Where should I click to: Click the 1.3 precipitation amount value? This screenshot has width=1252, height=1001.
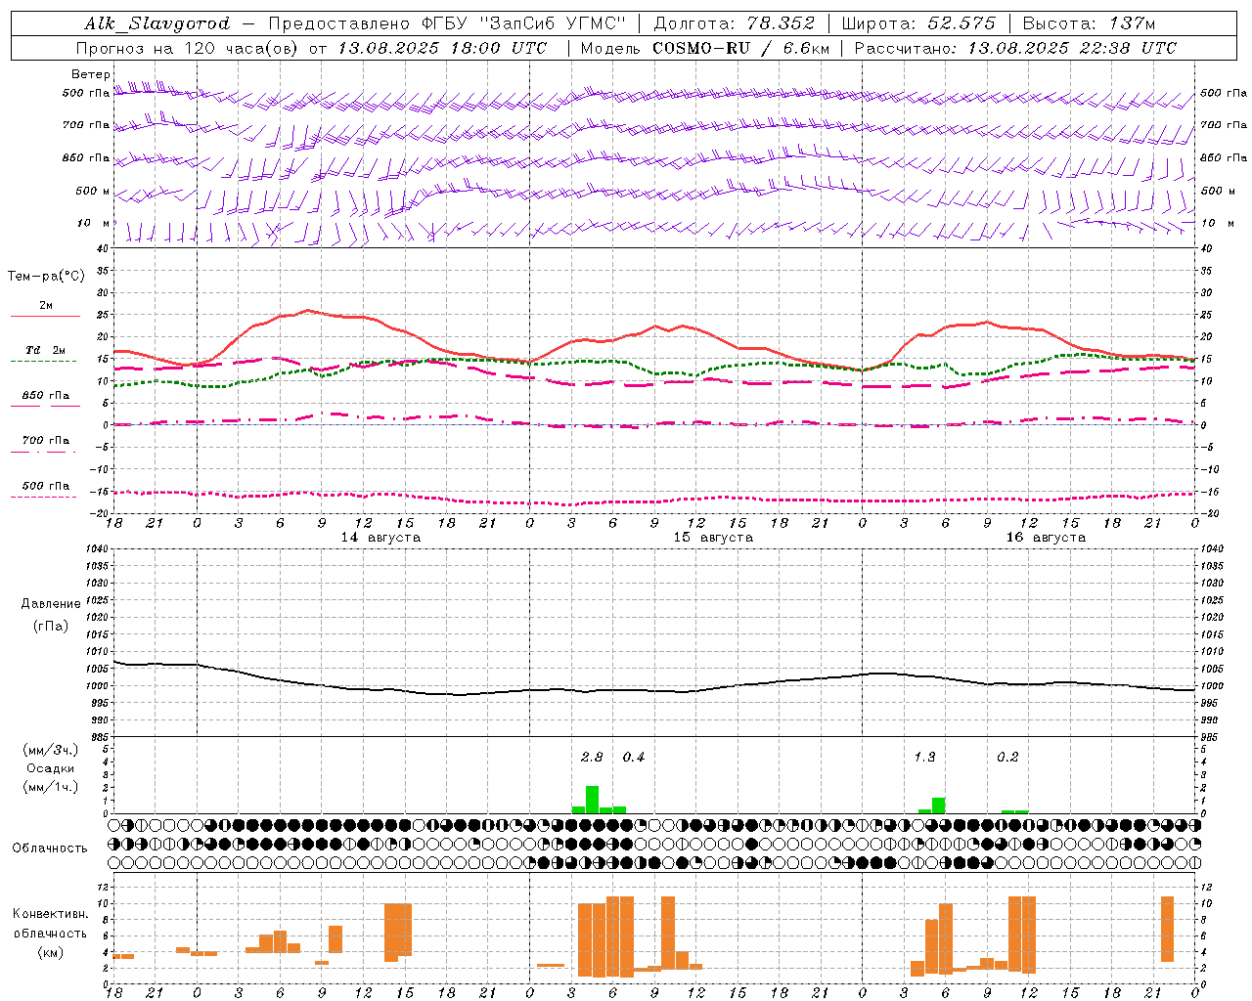click(924, 757)
